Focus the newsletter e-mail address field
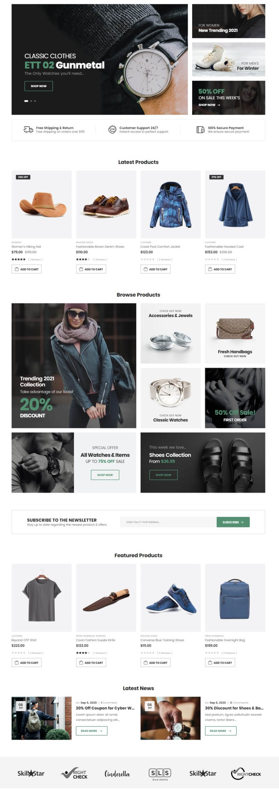The image size is (279, 793). (168, 522)
